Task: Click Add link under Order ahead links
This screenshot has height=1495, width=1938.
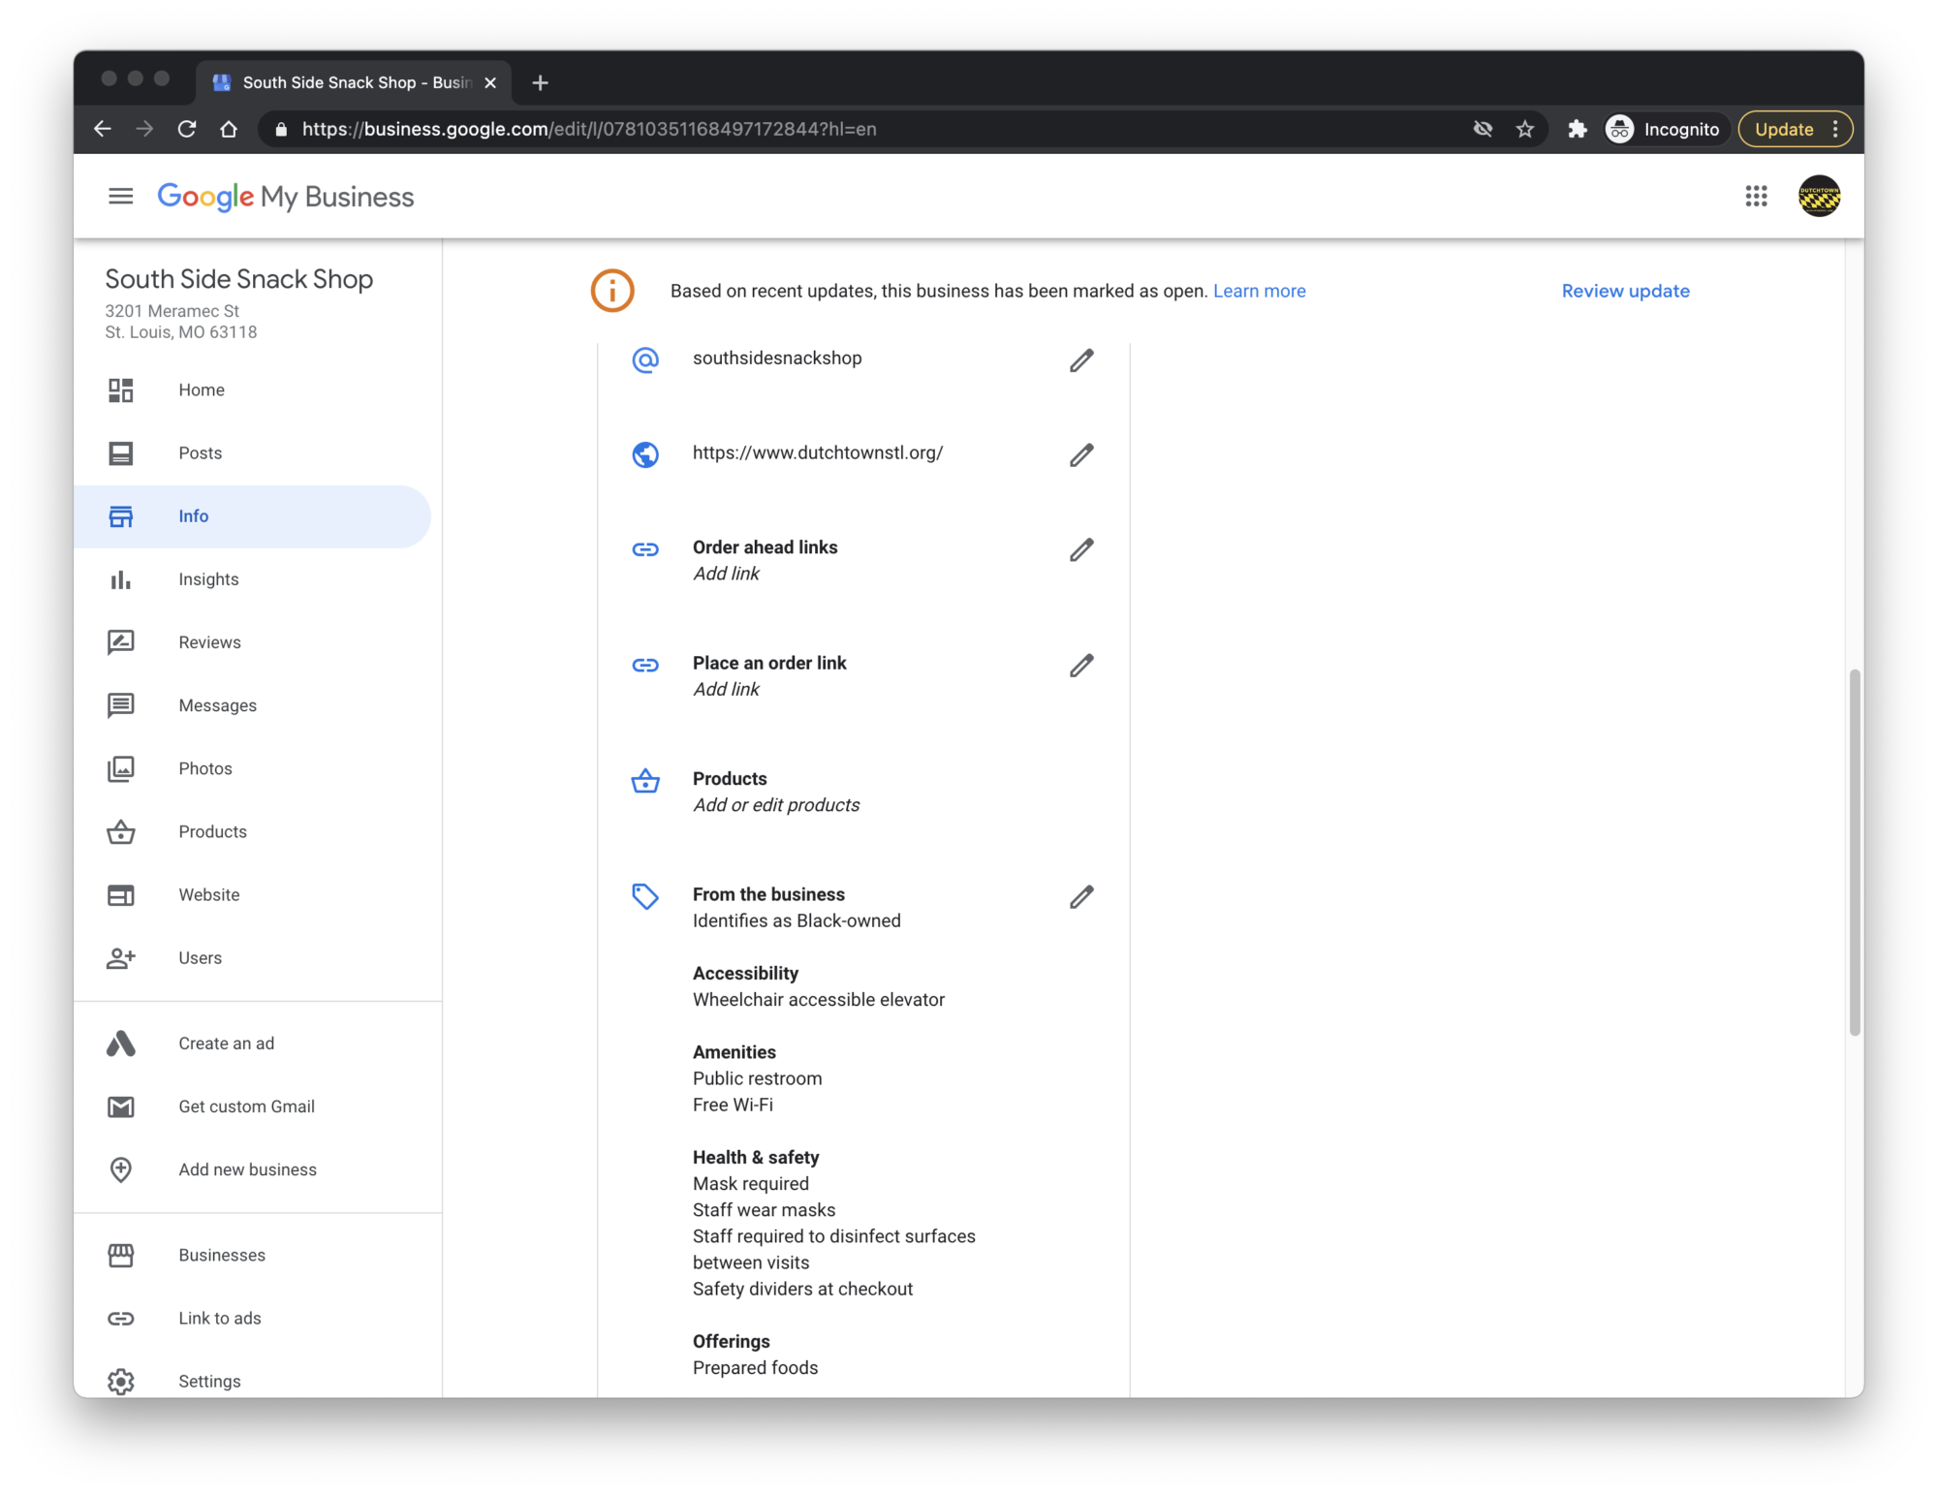Action: 726,574
